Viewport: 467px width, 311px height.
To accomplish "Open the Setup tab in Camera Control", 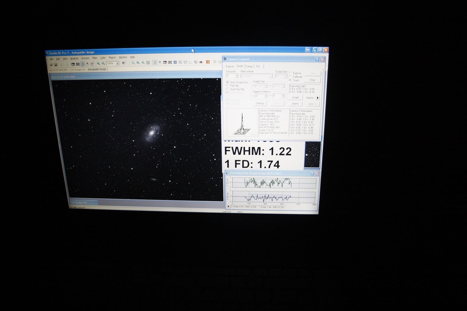I will click(x=249, y=67).
